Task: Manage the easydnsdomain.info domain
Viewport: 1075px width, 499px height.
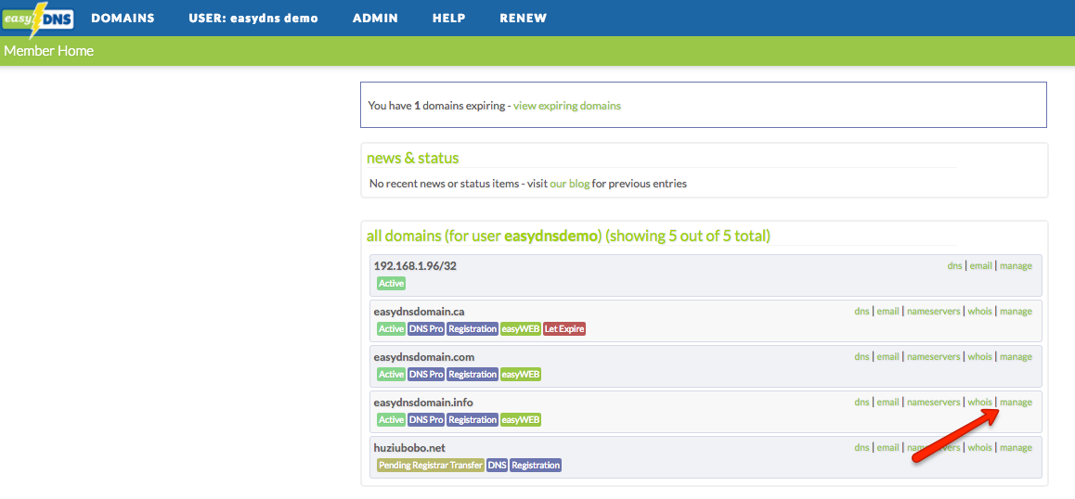Action: [1016, 403]
